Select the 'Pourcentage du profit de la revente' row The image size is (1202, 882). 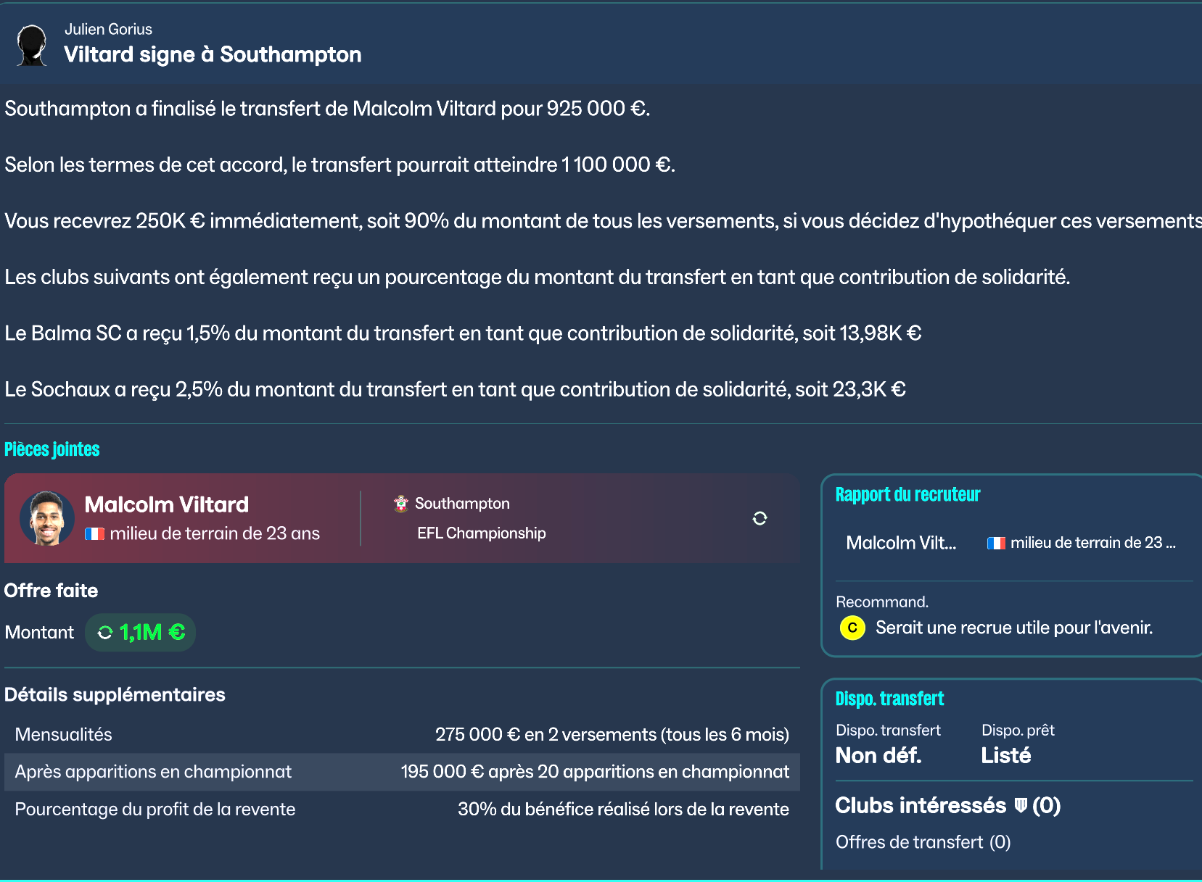point(402,810)
